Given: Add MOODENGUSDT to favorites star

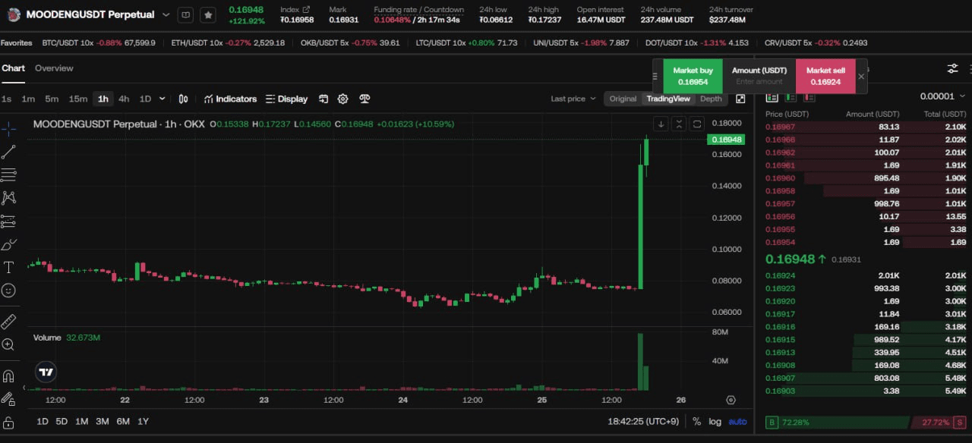Looking at the screenshot, I should (x=208, y=14).
